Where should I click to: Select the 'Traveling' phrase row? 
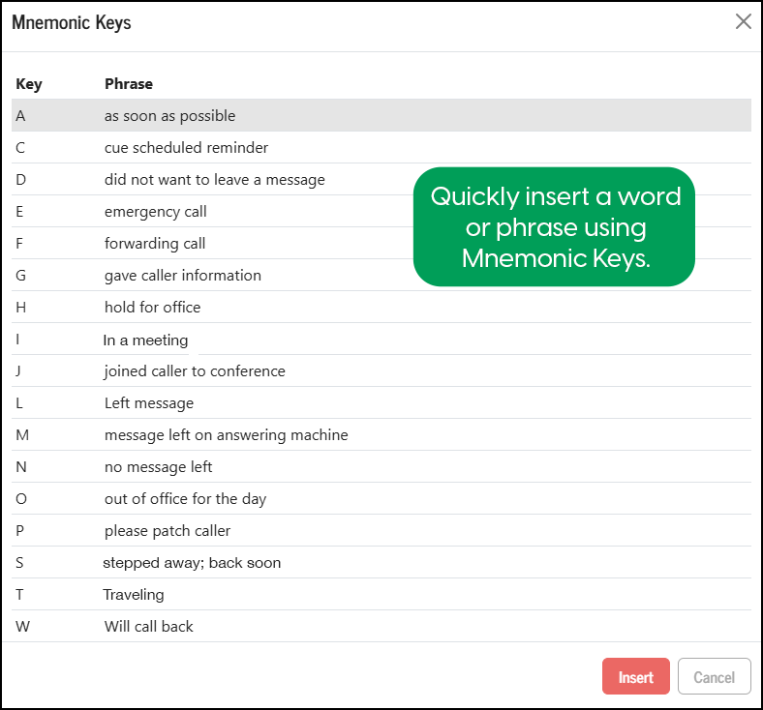[x=134, y=595]
